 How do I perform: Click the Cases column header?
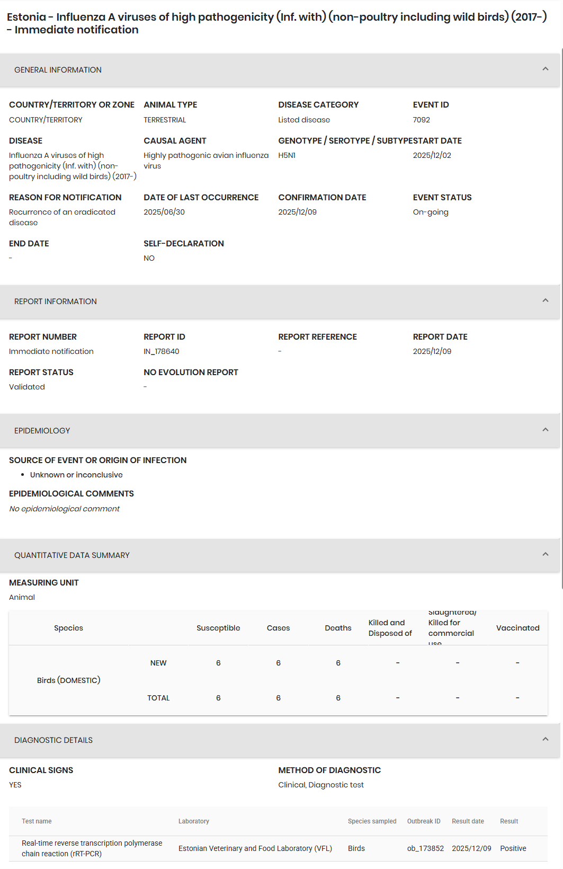pyautogui.click(x=278, y=628)
